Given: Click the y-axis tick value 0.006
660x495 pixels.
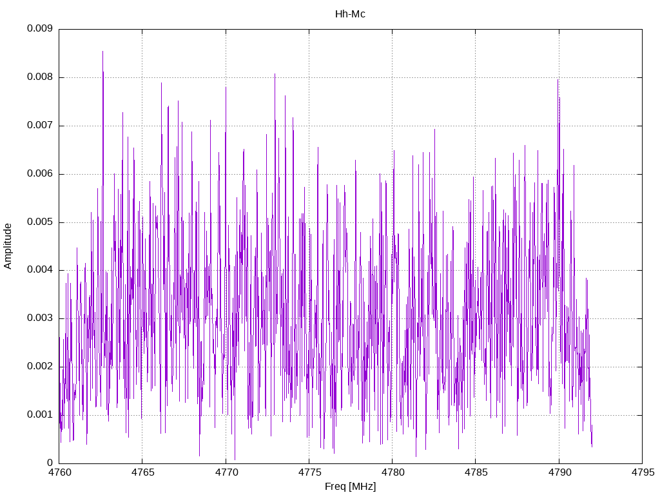Looking at the screenshot, I should [x=39, y=174].
